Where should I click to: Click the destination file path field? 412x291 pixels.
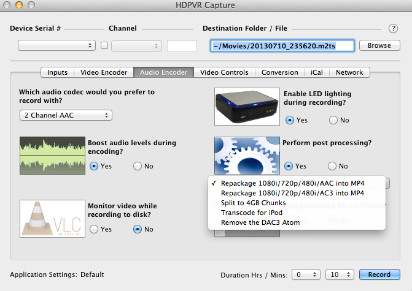point(281,45)
